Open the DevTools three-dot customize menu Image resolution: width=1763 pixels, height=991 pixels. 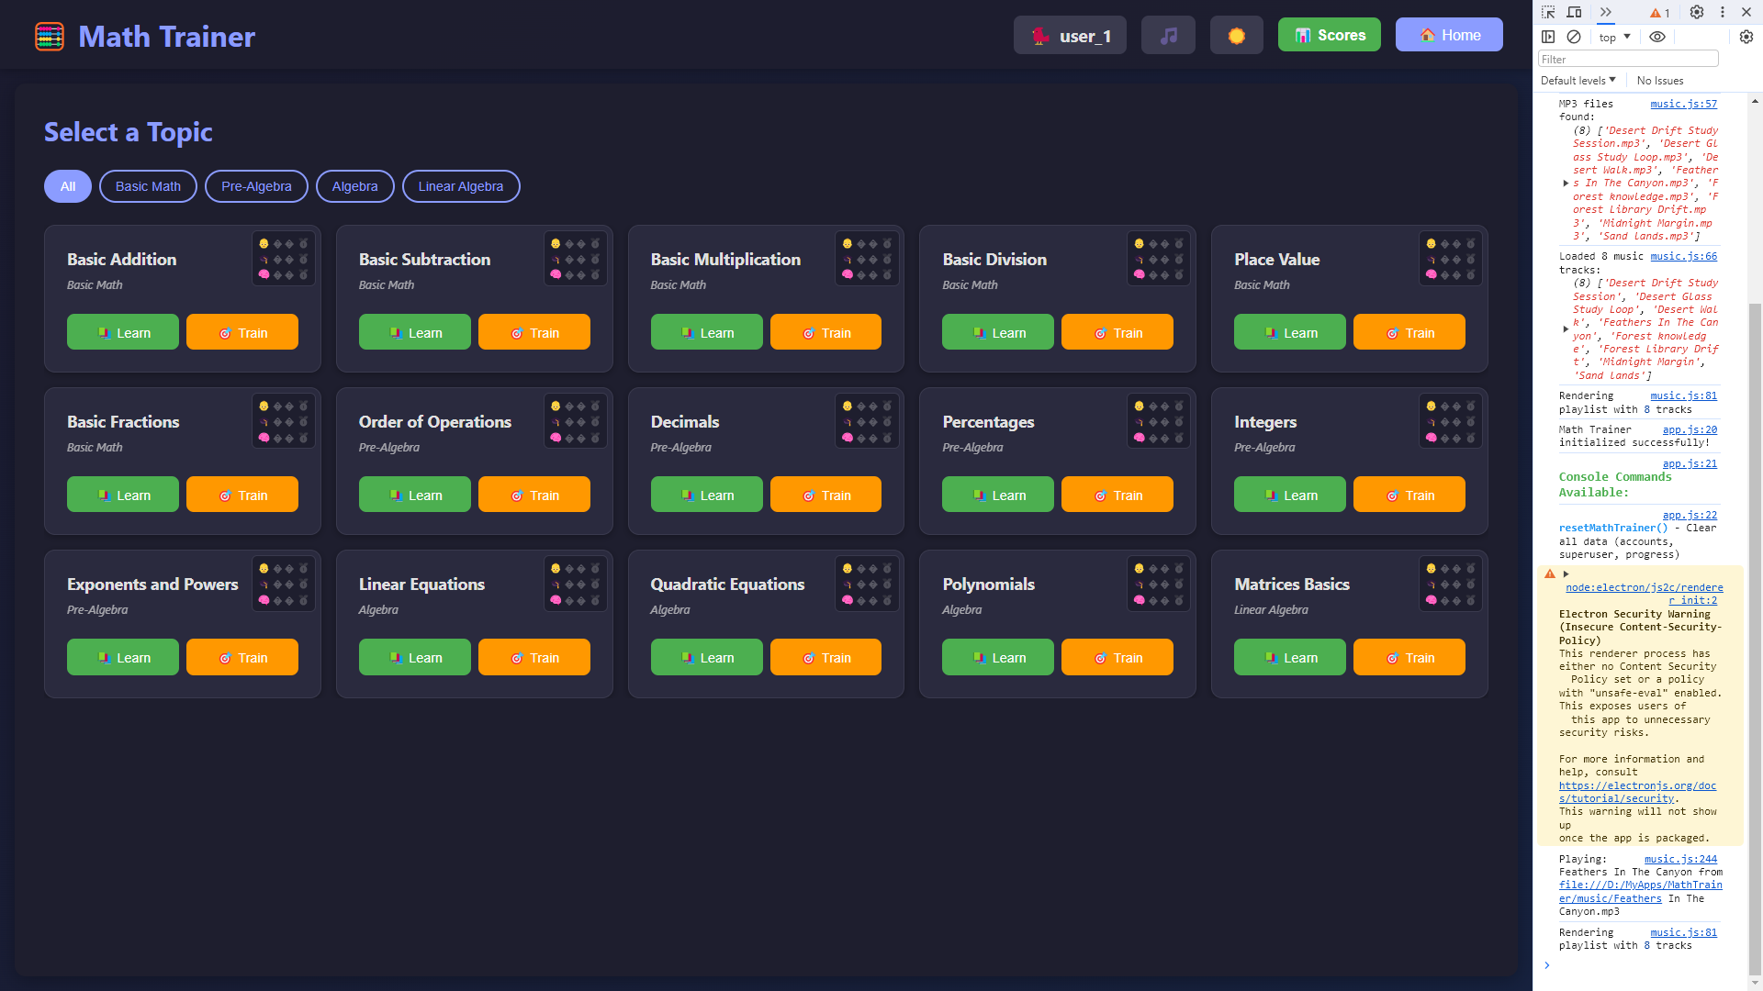click(x=1723, y=12)
